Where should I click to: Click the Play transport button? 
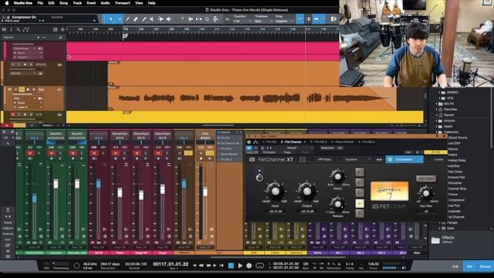tap(240, 266)
